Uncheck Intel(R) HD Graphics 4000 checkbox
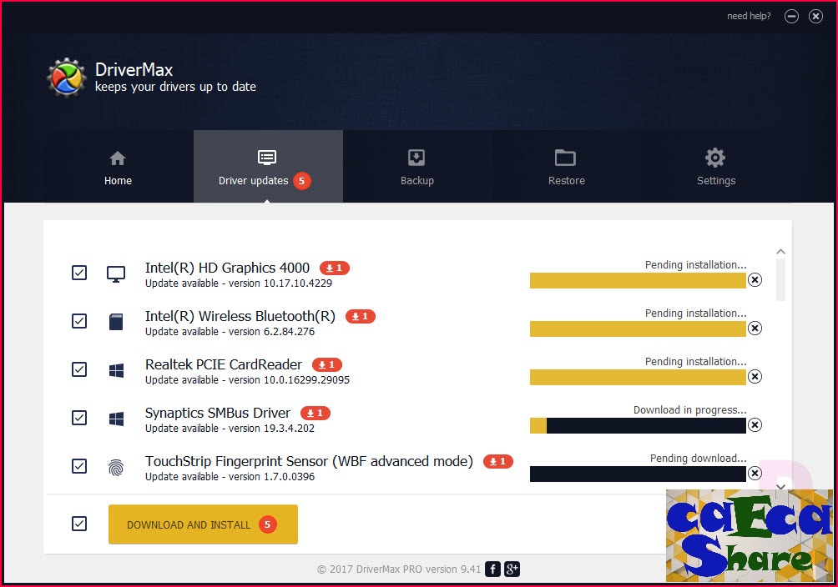This screenshot has width=838, height=587. 79,273
